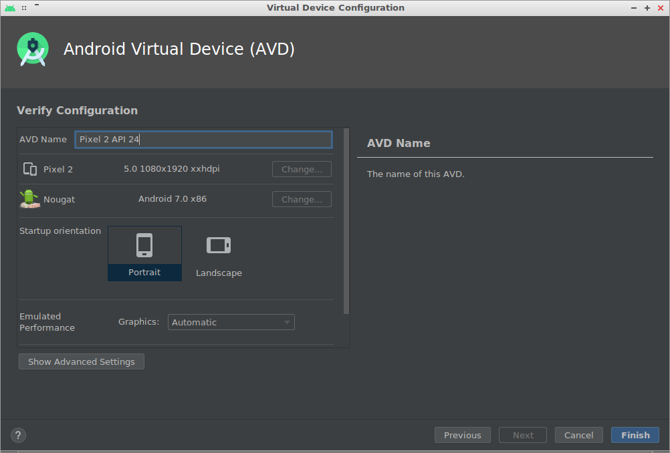Click the 'Emulated Performance' label
Image resolution: width=670 pixels, height=453 pixels.
(47, 322)
